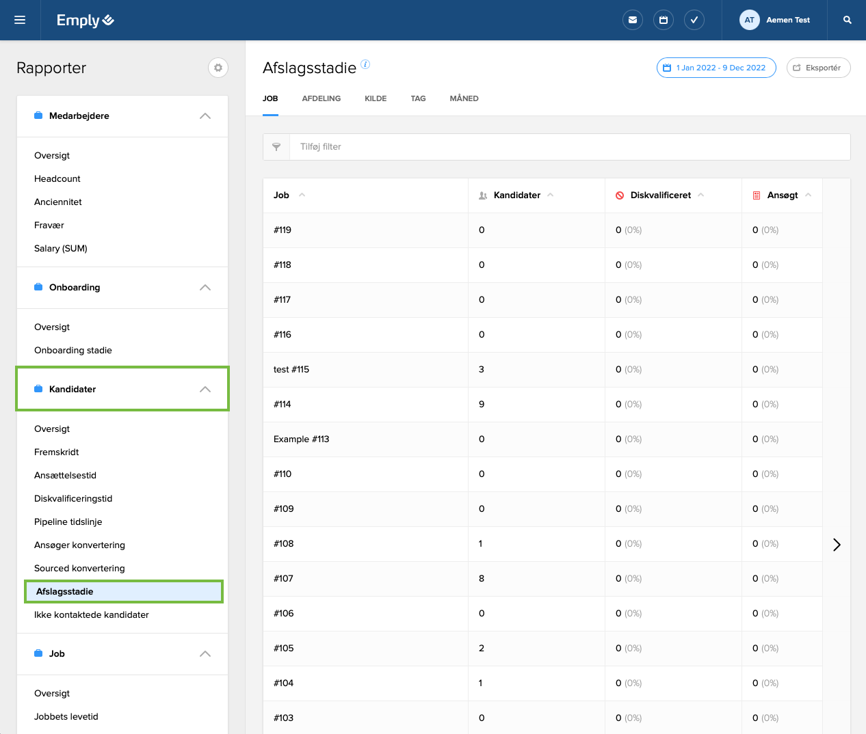Click the Emply logo
This screenshot has width=866, height=734.
coord(85,21)
